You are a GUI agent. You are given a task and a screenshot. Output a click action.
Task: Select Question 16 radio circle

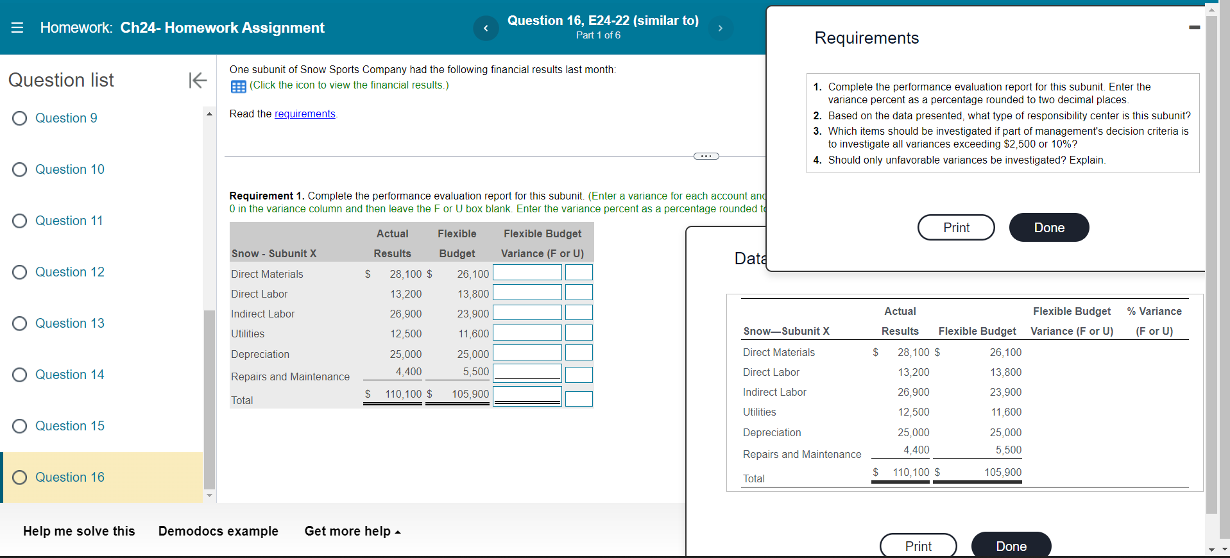click(x=20, y=477)
